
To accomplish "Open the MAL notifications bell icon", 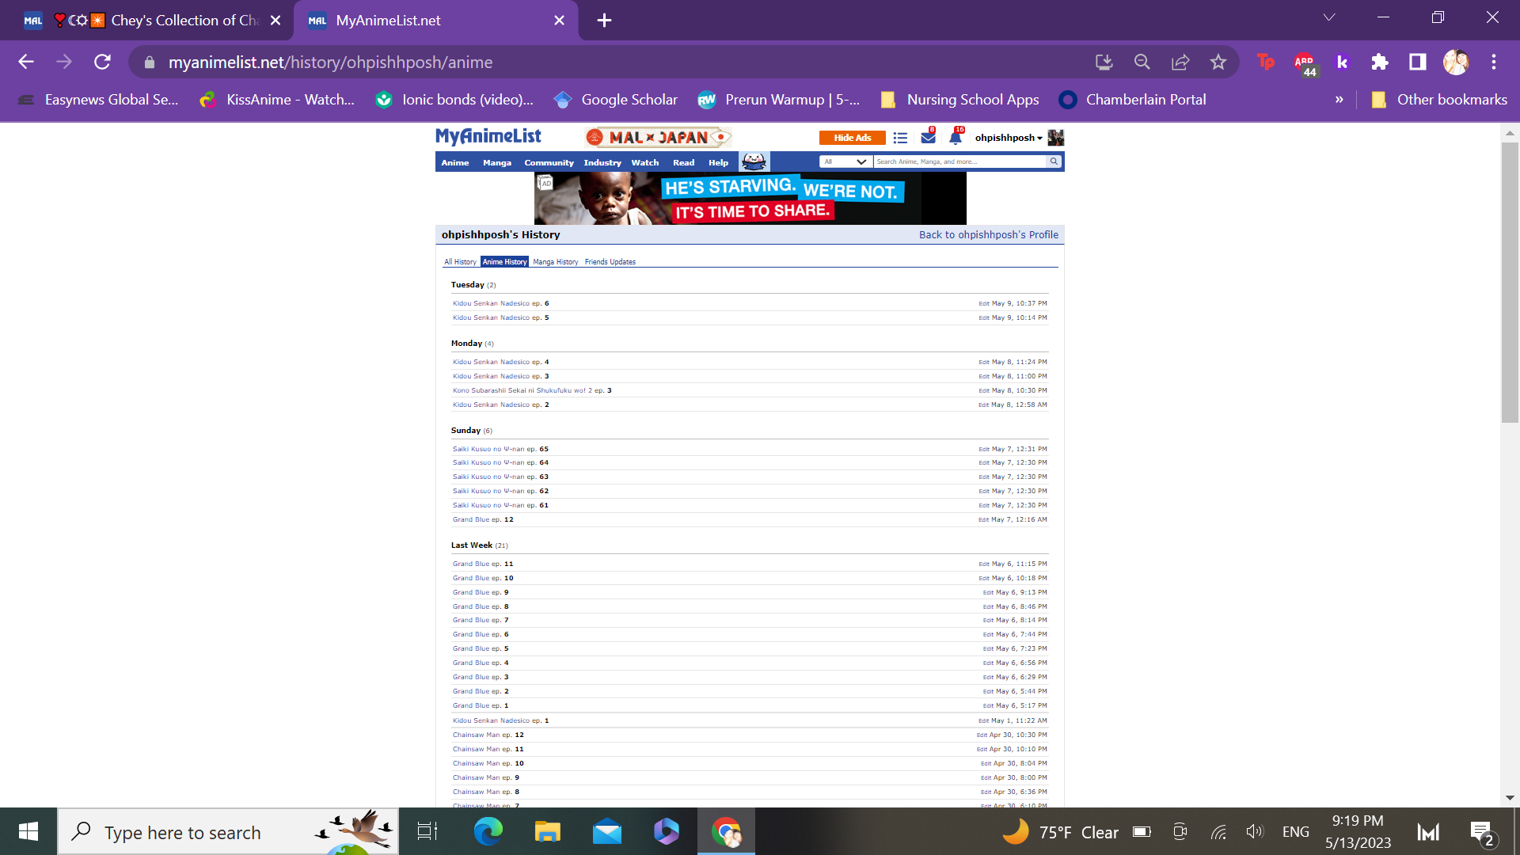I will 956,138.
